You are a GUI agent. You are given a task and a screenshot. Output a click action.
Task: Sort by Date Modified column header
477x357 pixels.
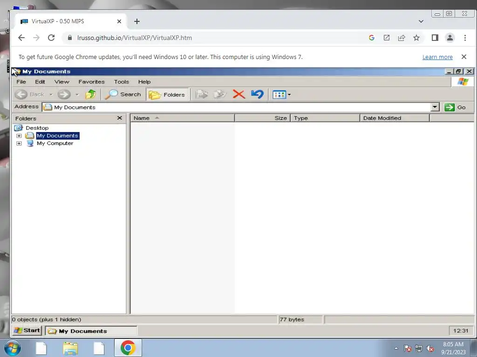click(x=395, y=118)
